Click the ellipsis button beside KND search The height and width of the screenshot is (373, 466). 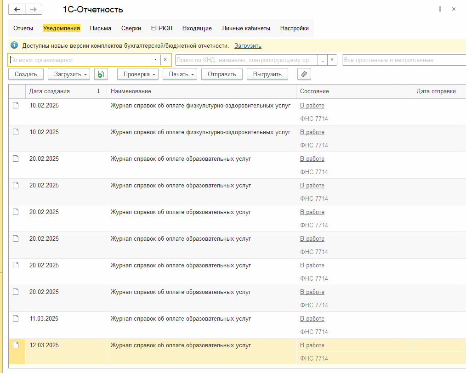click(x=323, y=60)
